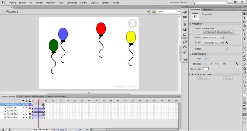Image resolution: width=247 pixels, height=131 pixels.
Task: Click the FPS value 12.00
Action: click(x=206, y=58)
